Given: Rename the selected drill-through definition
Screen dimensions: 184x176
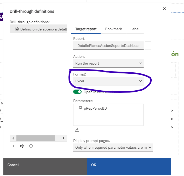Looking at the screenshot, I should pyautogui.click(x=22, y=146).
